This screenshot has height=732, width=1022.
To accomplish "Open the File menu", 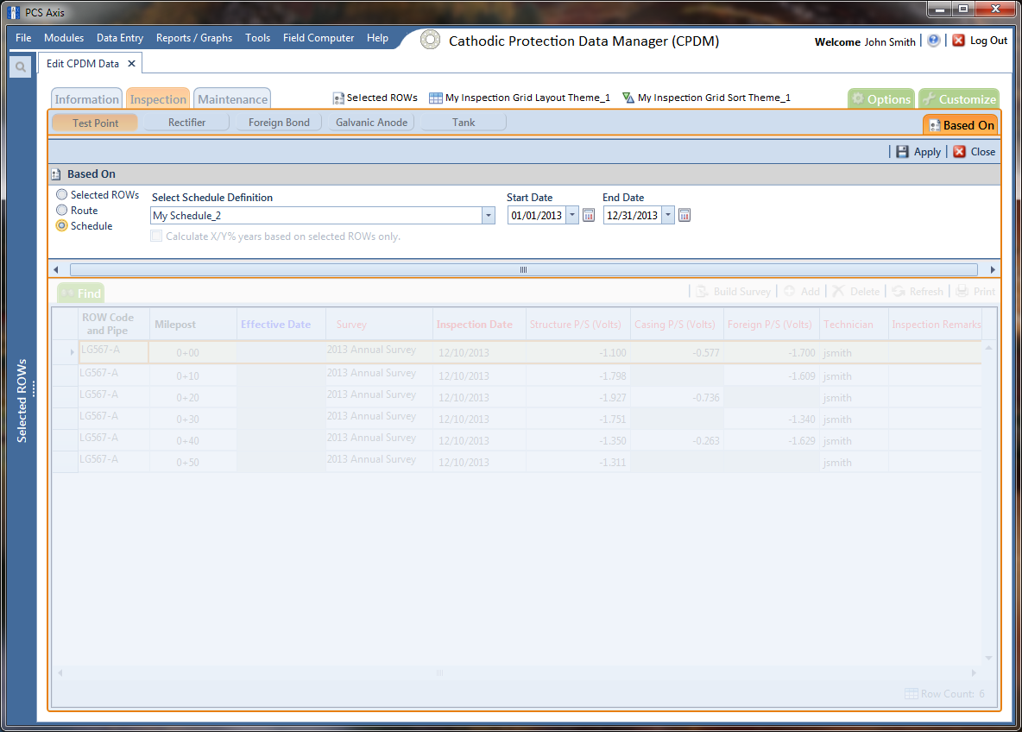I will tap(23, 38).
